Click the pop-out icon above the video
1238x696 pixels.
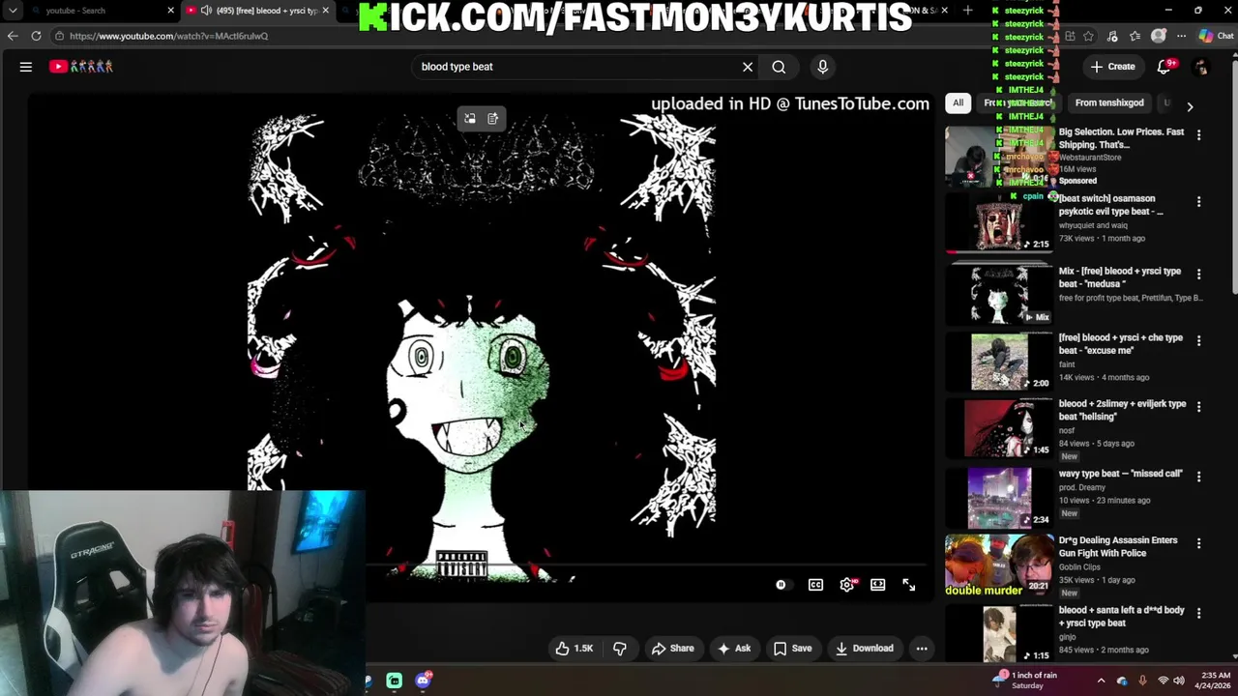[469, 118]
